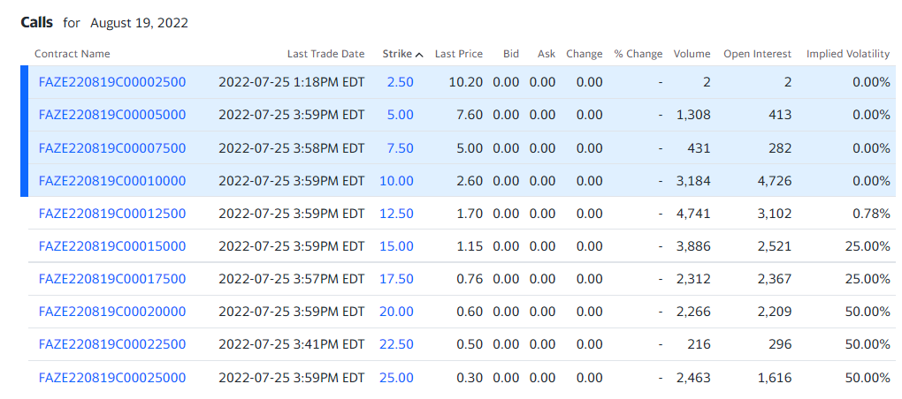Select the volume value 4,741

694,214
